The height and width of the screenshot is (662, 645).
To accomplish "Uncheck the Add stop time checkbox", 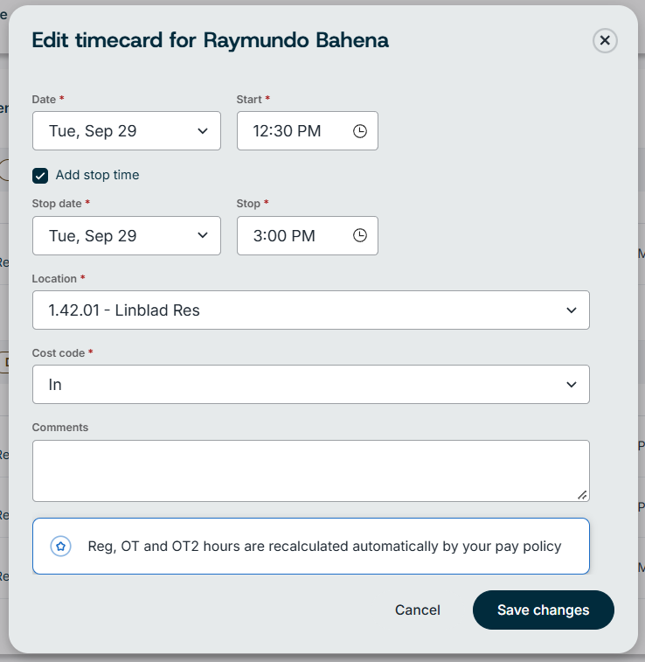I will (x=40, y=176).
